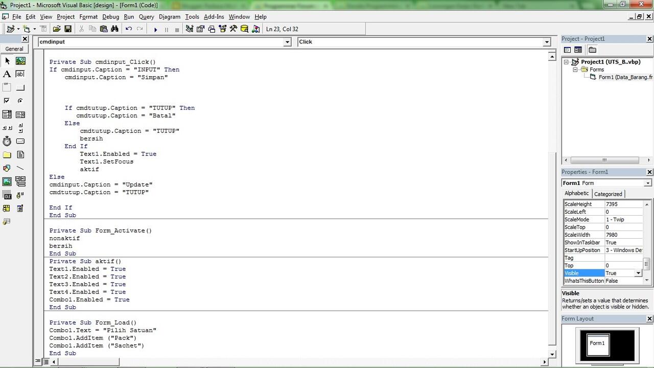Open the Form1 Form object dropdown in Properties

click(648, 183)
